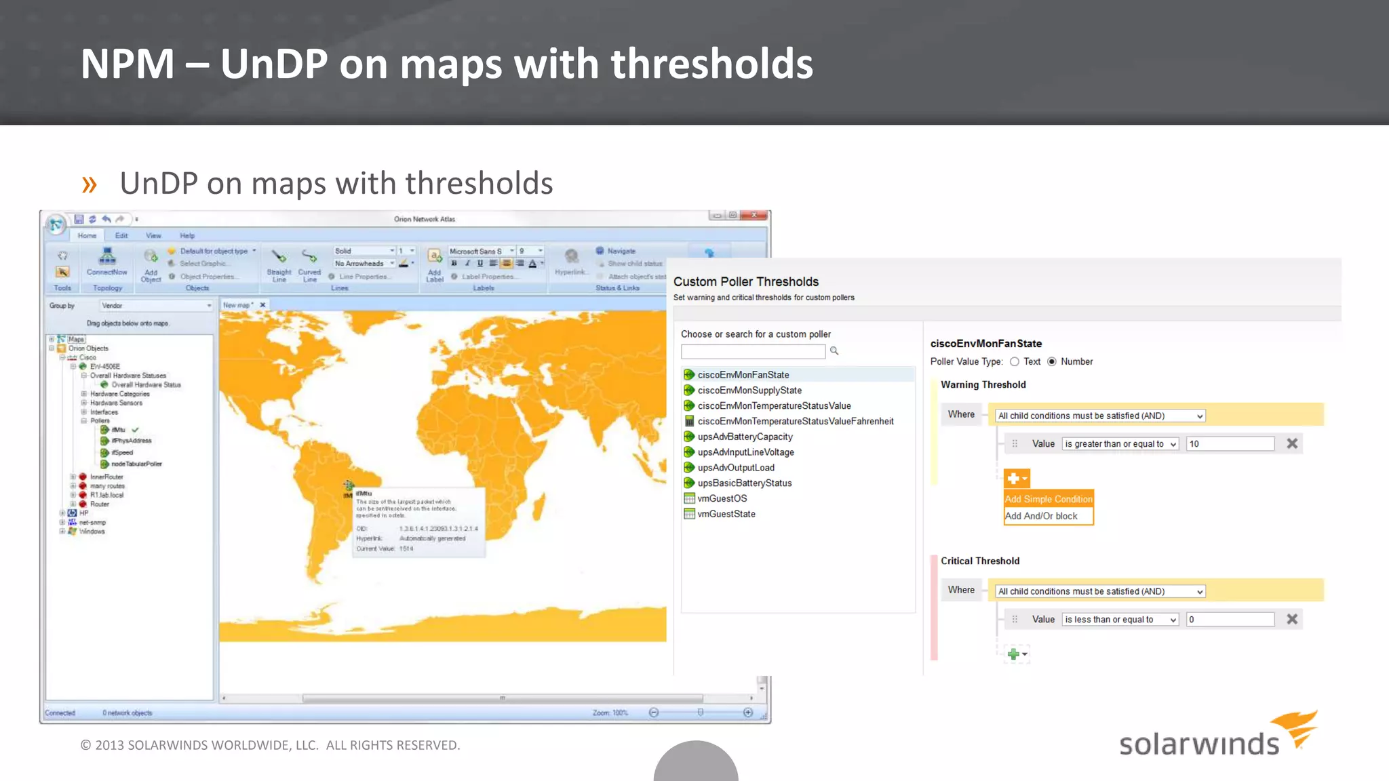Open the Group by Vendor dropdown
1389x781 pixels.
(x=157, y=306)
